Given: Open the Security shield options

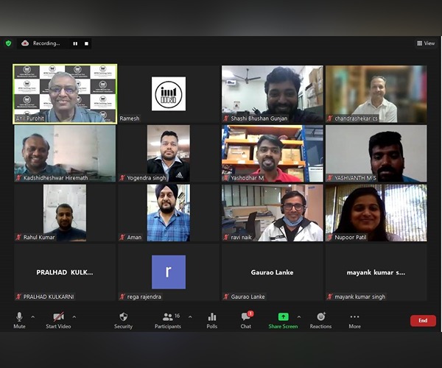Looking at the screenshot, I should (123, 317).
